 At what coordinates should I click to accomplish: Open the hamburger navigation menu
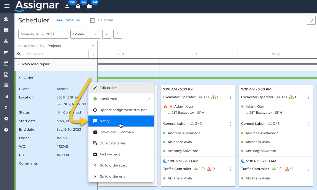click(7, 6)
